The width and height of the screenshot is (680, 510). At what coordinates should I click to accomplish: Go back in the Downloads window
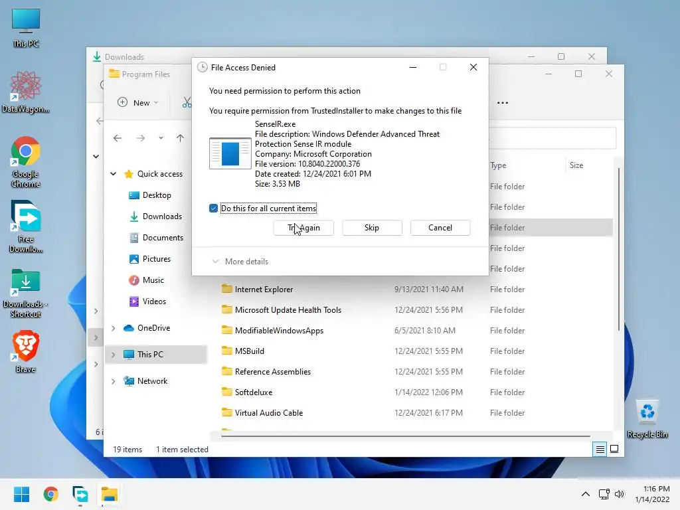pos(100,121)
